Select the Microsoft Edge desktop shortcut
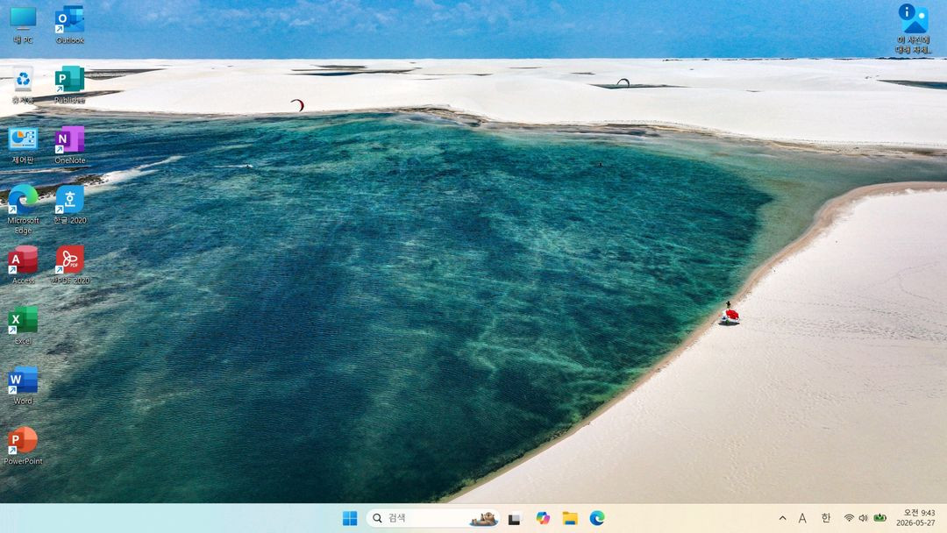Viewport: 947px width, 533px height. 23,210
